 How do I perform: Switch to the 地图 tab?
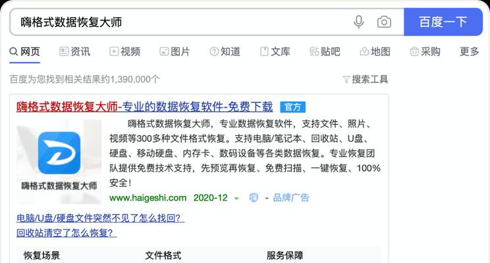click(375, 51)
